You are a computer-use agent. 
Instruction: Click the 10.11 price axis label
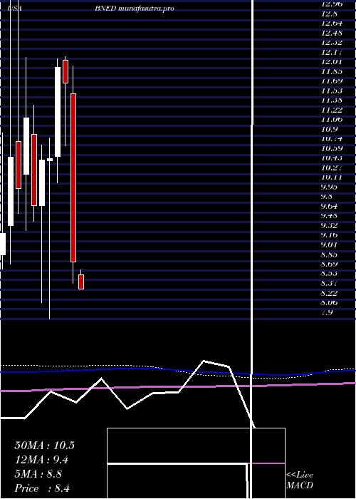pos(332,178)
